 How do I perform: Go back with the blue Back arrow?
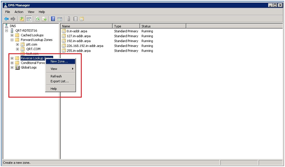tap(6, 19)
